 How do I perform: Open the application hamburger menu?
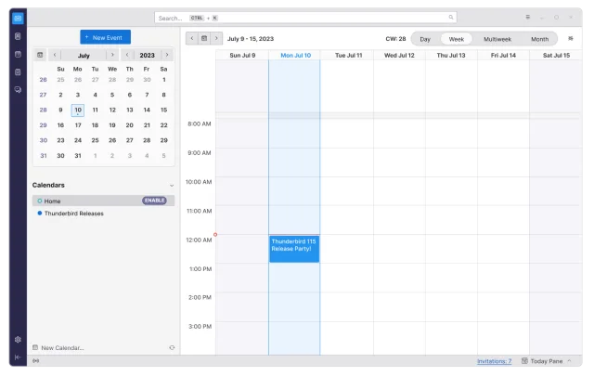[528, 17]
